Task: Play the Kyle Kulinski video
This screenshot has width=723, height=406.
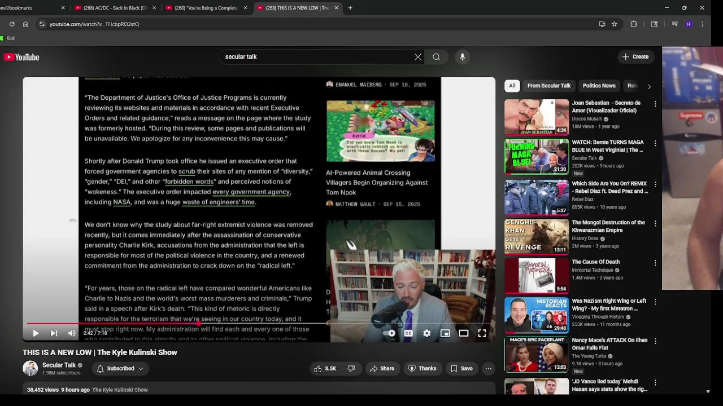Action: click(36, 333)
